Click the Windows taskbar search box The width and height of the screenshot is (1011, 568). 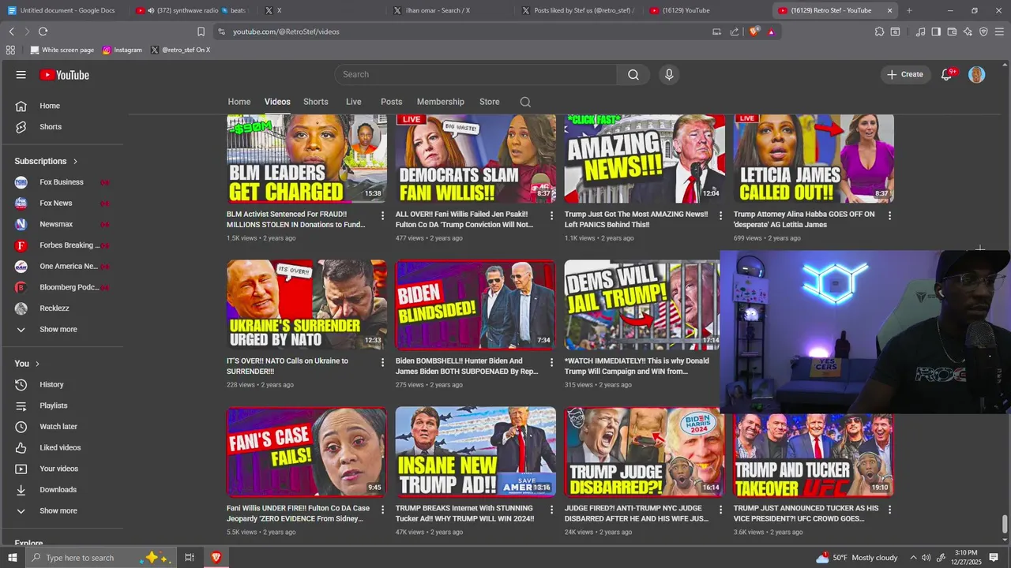100,558
